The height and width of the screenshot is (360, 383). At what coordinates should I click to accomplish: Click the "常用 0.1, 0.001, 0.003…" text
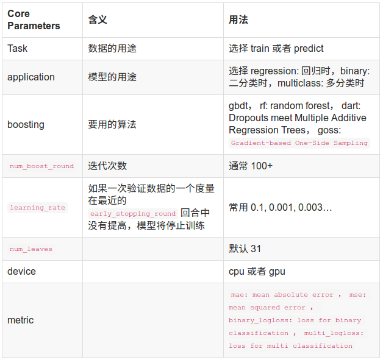280,208
